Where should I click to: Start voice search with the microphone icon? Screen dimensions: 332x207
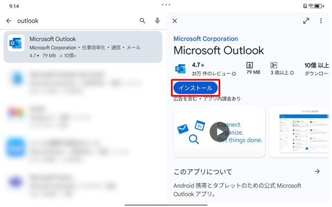(157, 21)
